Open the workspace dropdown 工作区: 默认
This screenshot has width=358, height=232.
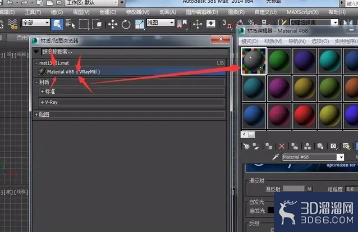pyautogui.click(x=92, y=3)
